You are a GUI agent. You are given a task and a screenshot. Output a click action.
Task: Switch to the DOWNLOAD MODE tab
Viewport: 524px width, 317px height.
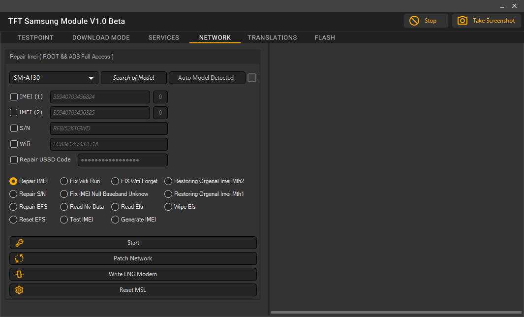coord(101,37)
